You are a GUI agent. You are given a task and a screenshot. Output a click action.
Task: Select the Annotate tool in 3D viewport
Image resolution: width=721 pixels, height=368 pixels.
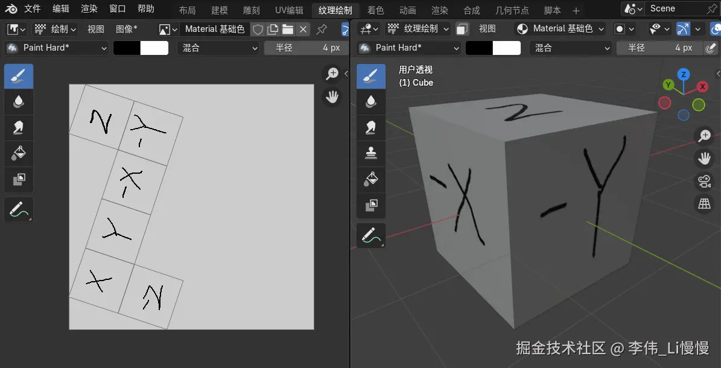(371, 235)
